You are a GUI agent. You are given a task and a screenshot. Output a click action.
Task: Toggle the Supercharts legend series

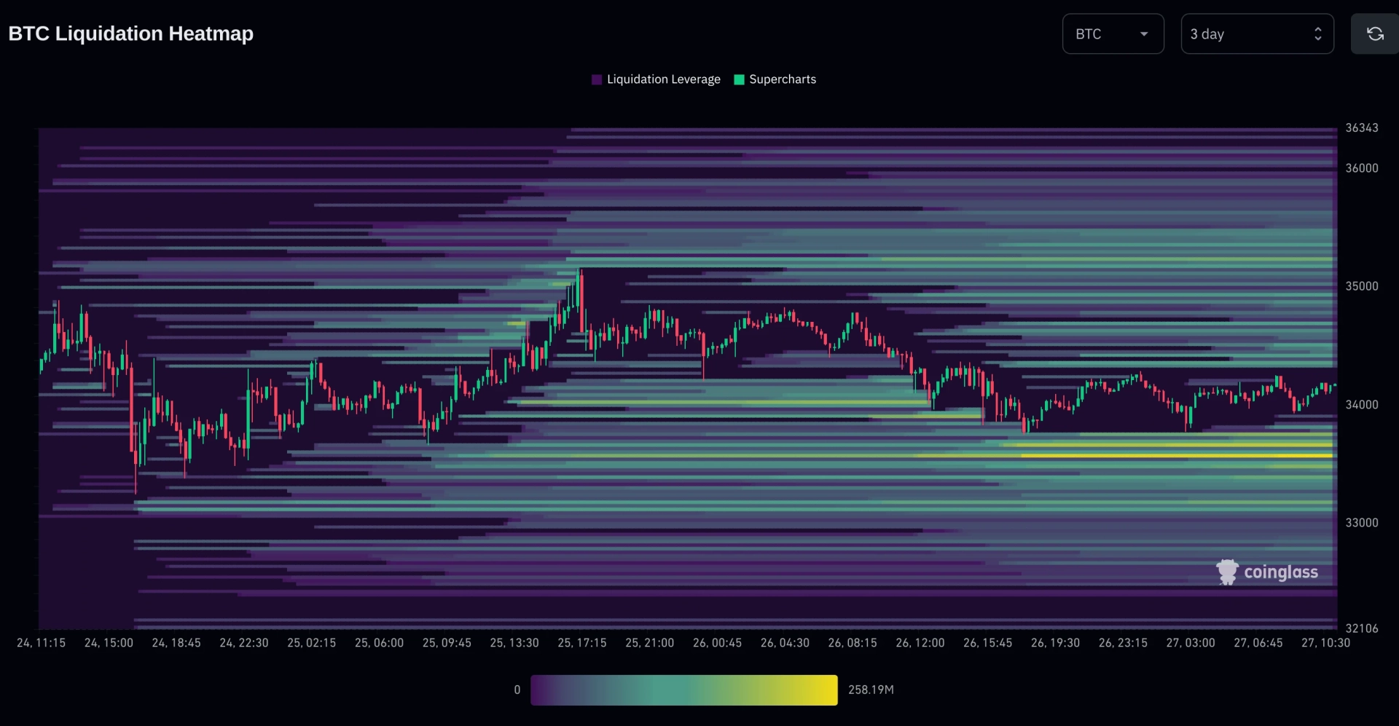point(775,79)
